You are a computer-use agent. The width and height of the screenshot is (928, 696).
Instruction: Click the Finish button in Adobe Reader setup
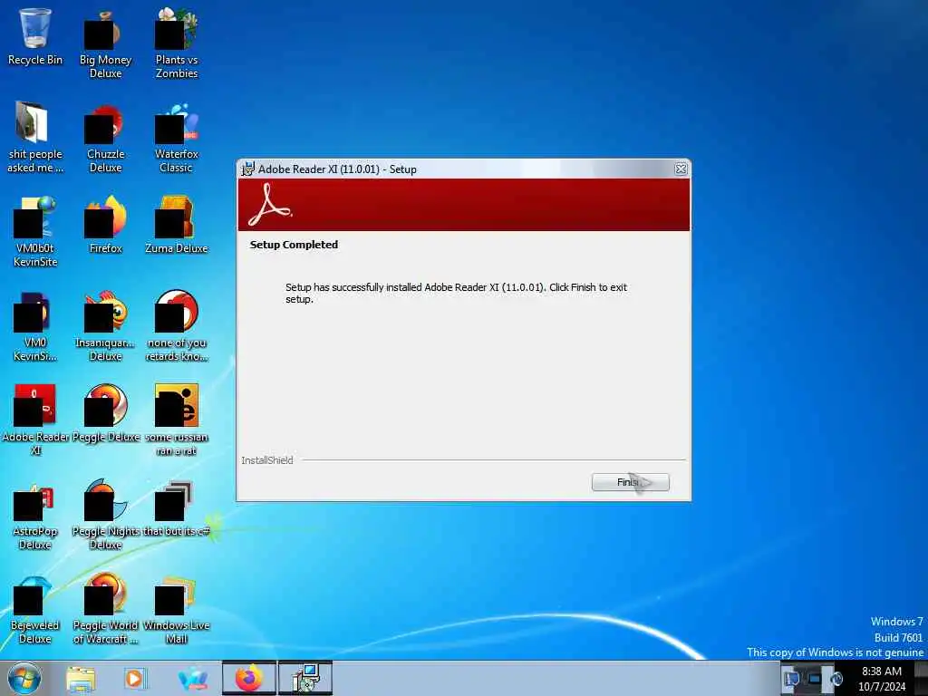pyautogui.click(x=631, y=482)
